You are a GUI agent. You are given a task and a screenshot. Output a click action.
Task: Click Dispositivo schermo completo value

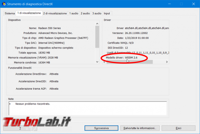[56, 48]
